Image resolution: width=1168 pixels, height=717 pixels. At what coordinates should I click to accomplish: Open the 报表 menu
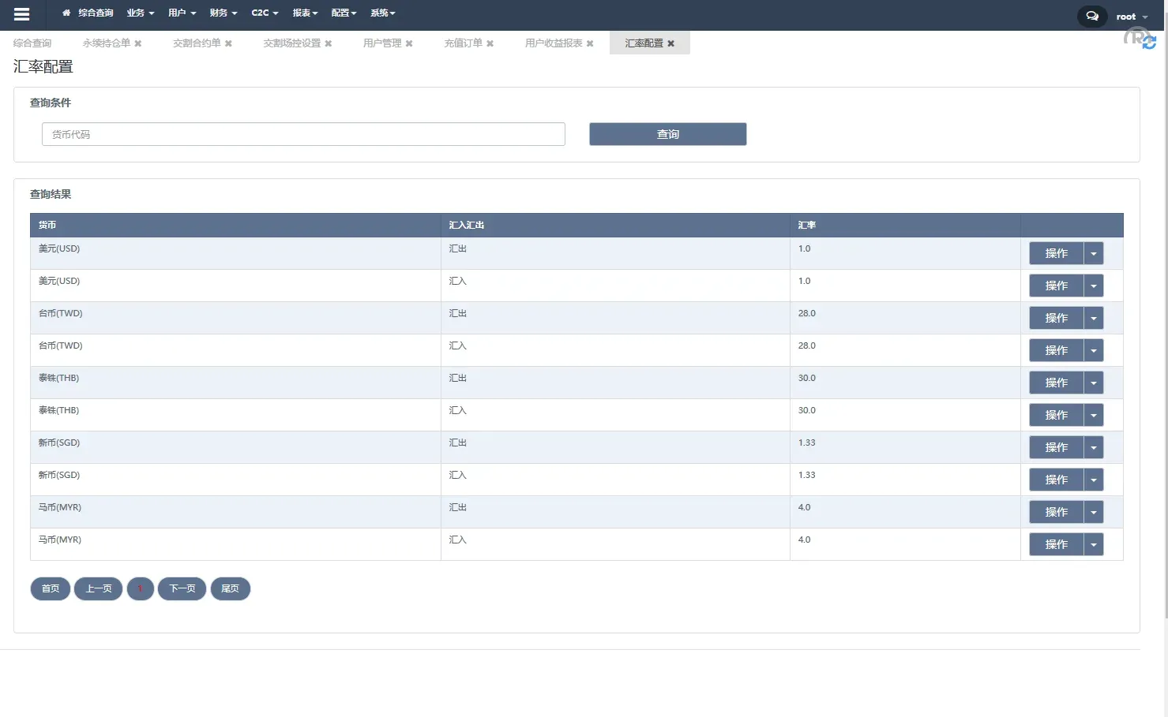coord(304,13)
